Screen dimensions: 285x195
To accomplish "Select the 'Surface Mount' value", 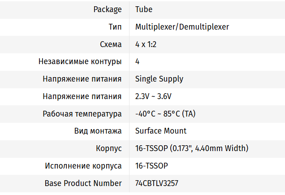I will pyautogui.click(x=161, y=131).
